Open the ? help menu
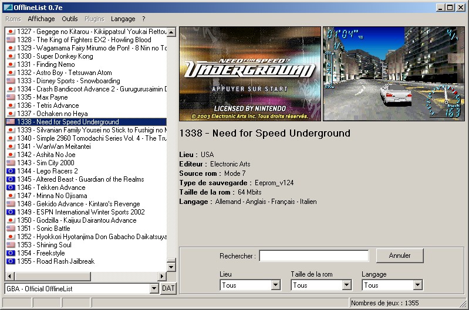This screenshot has width=469, height=310. (144, 19)
